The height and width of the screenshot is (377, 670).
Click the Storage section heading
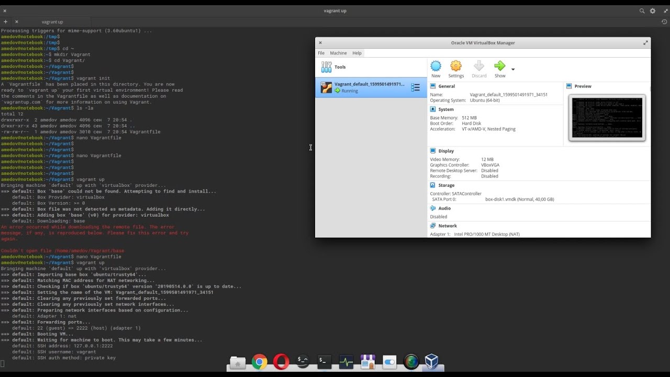(x=446, y=185)
